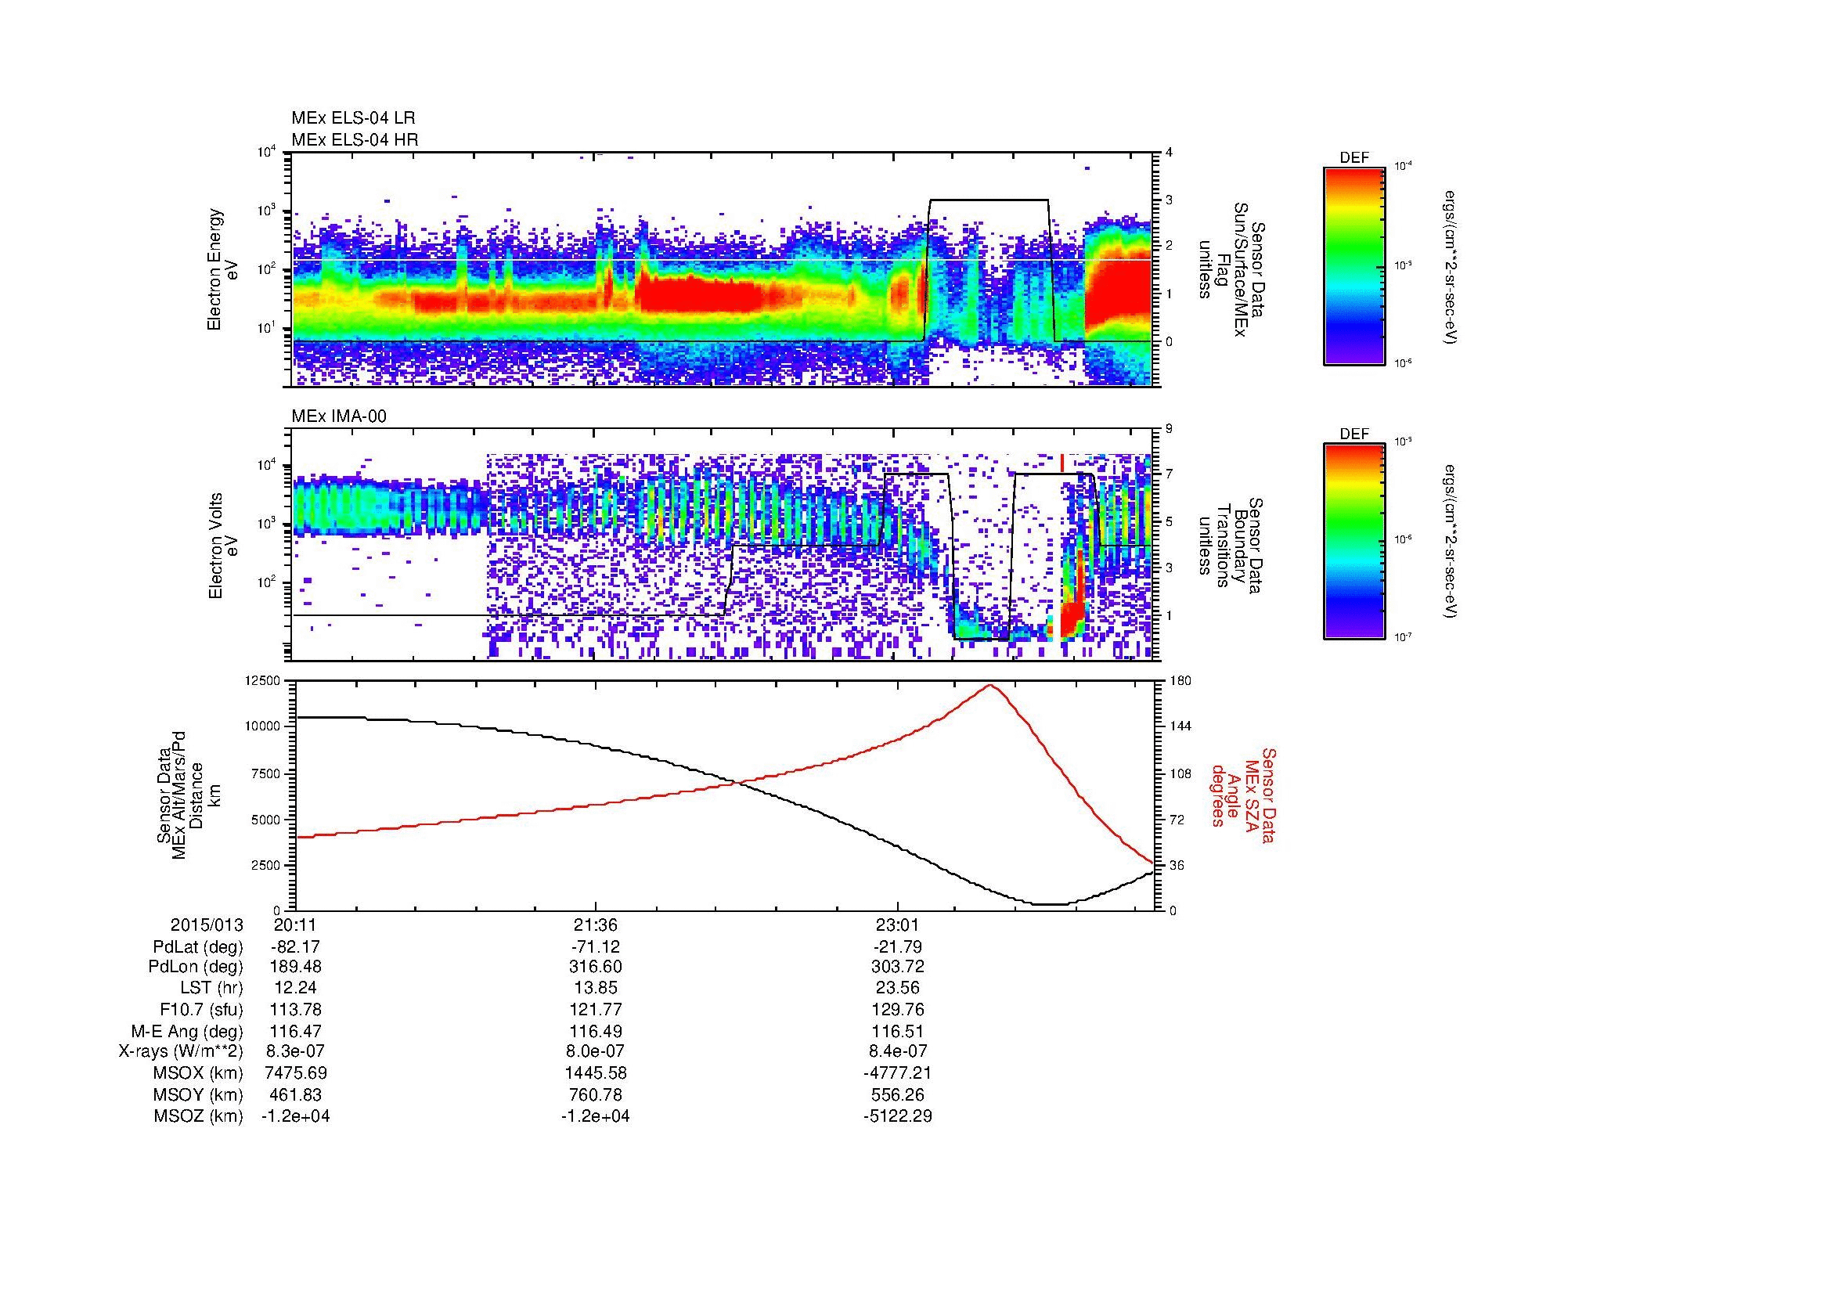The image size is (1831, 1294).
Task: Click the ELS panel DEF color bar
Action: point(1354,266)
